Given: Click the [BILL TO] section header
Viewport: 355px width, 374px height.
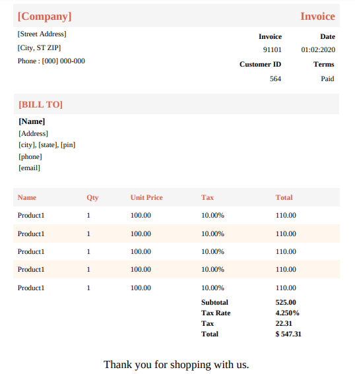Looking at the screenshot, I should tap(40, 104).
